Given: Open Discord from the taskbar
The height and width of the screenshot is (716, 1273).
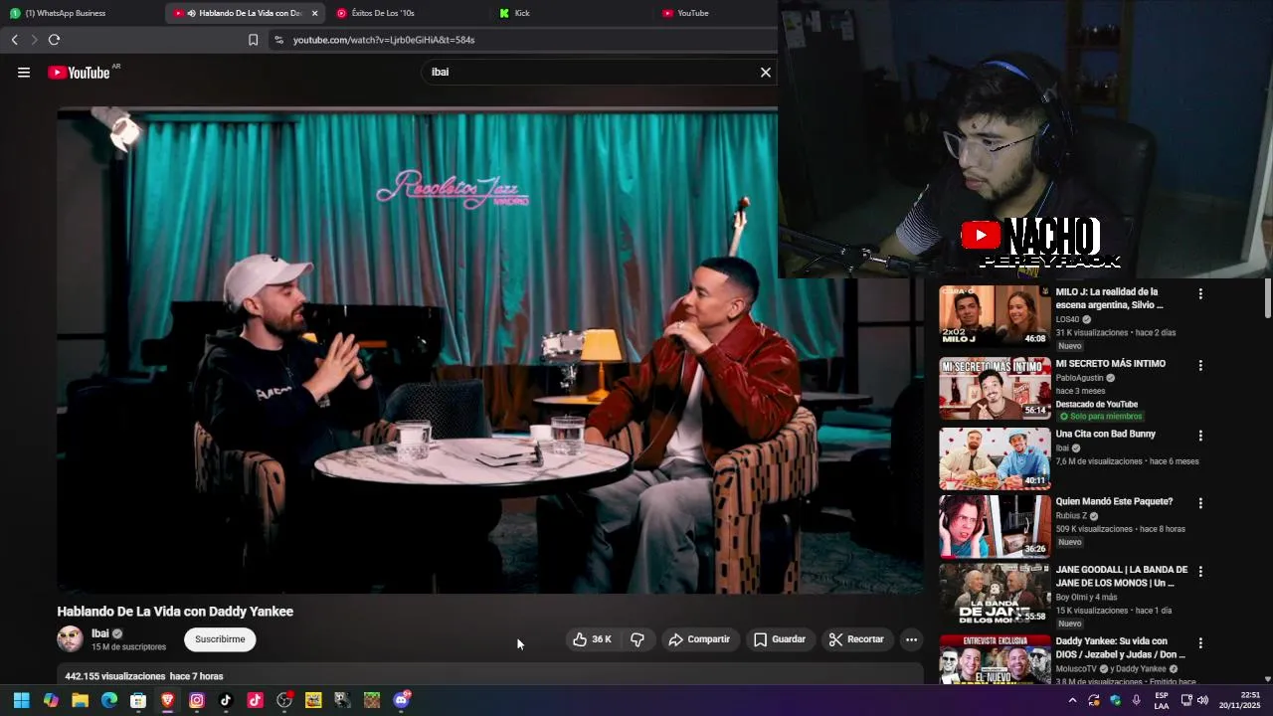Looking at the screenshot, I should [x=401, y=700].
